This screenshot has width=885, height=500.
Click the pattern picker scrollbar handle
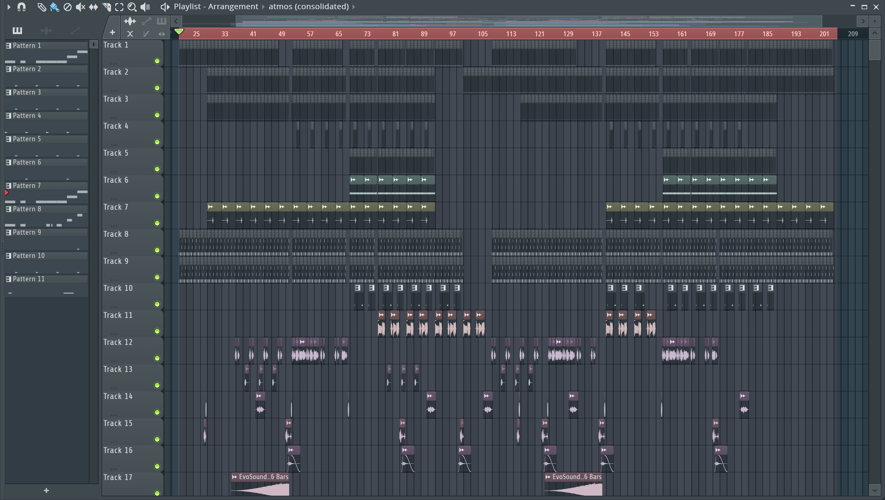click(x=93, y=45)
